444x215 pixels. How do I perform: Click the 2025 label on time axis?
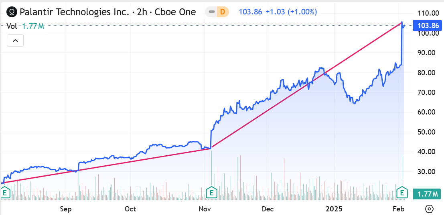tap(334, 209)
